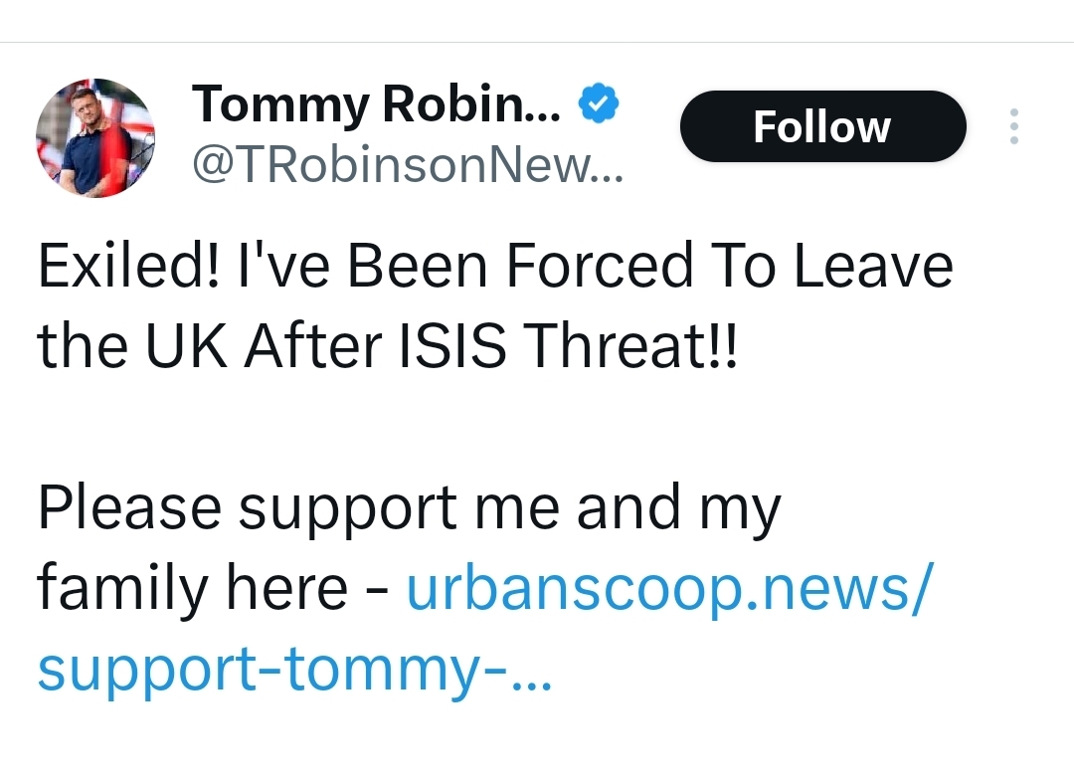Click the blue verified checkmark badge
This screenshot has width=1074, height=783.
coord(600,102)
